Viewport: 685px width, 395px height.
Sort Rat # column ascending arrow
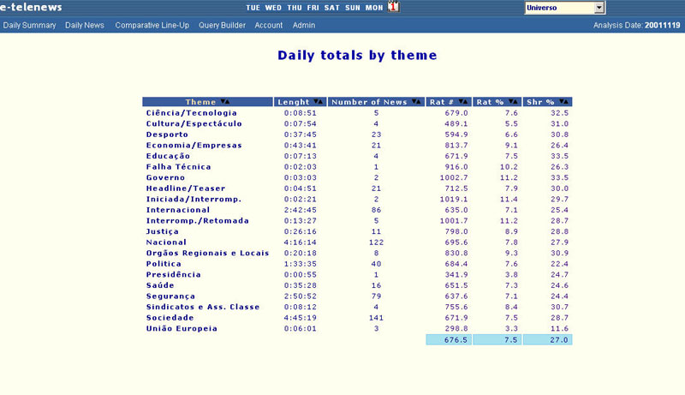[465, 101]
